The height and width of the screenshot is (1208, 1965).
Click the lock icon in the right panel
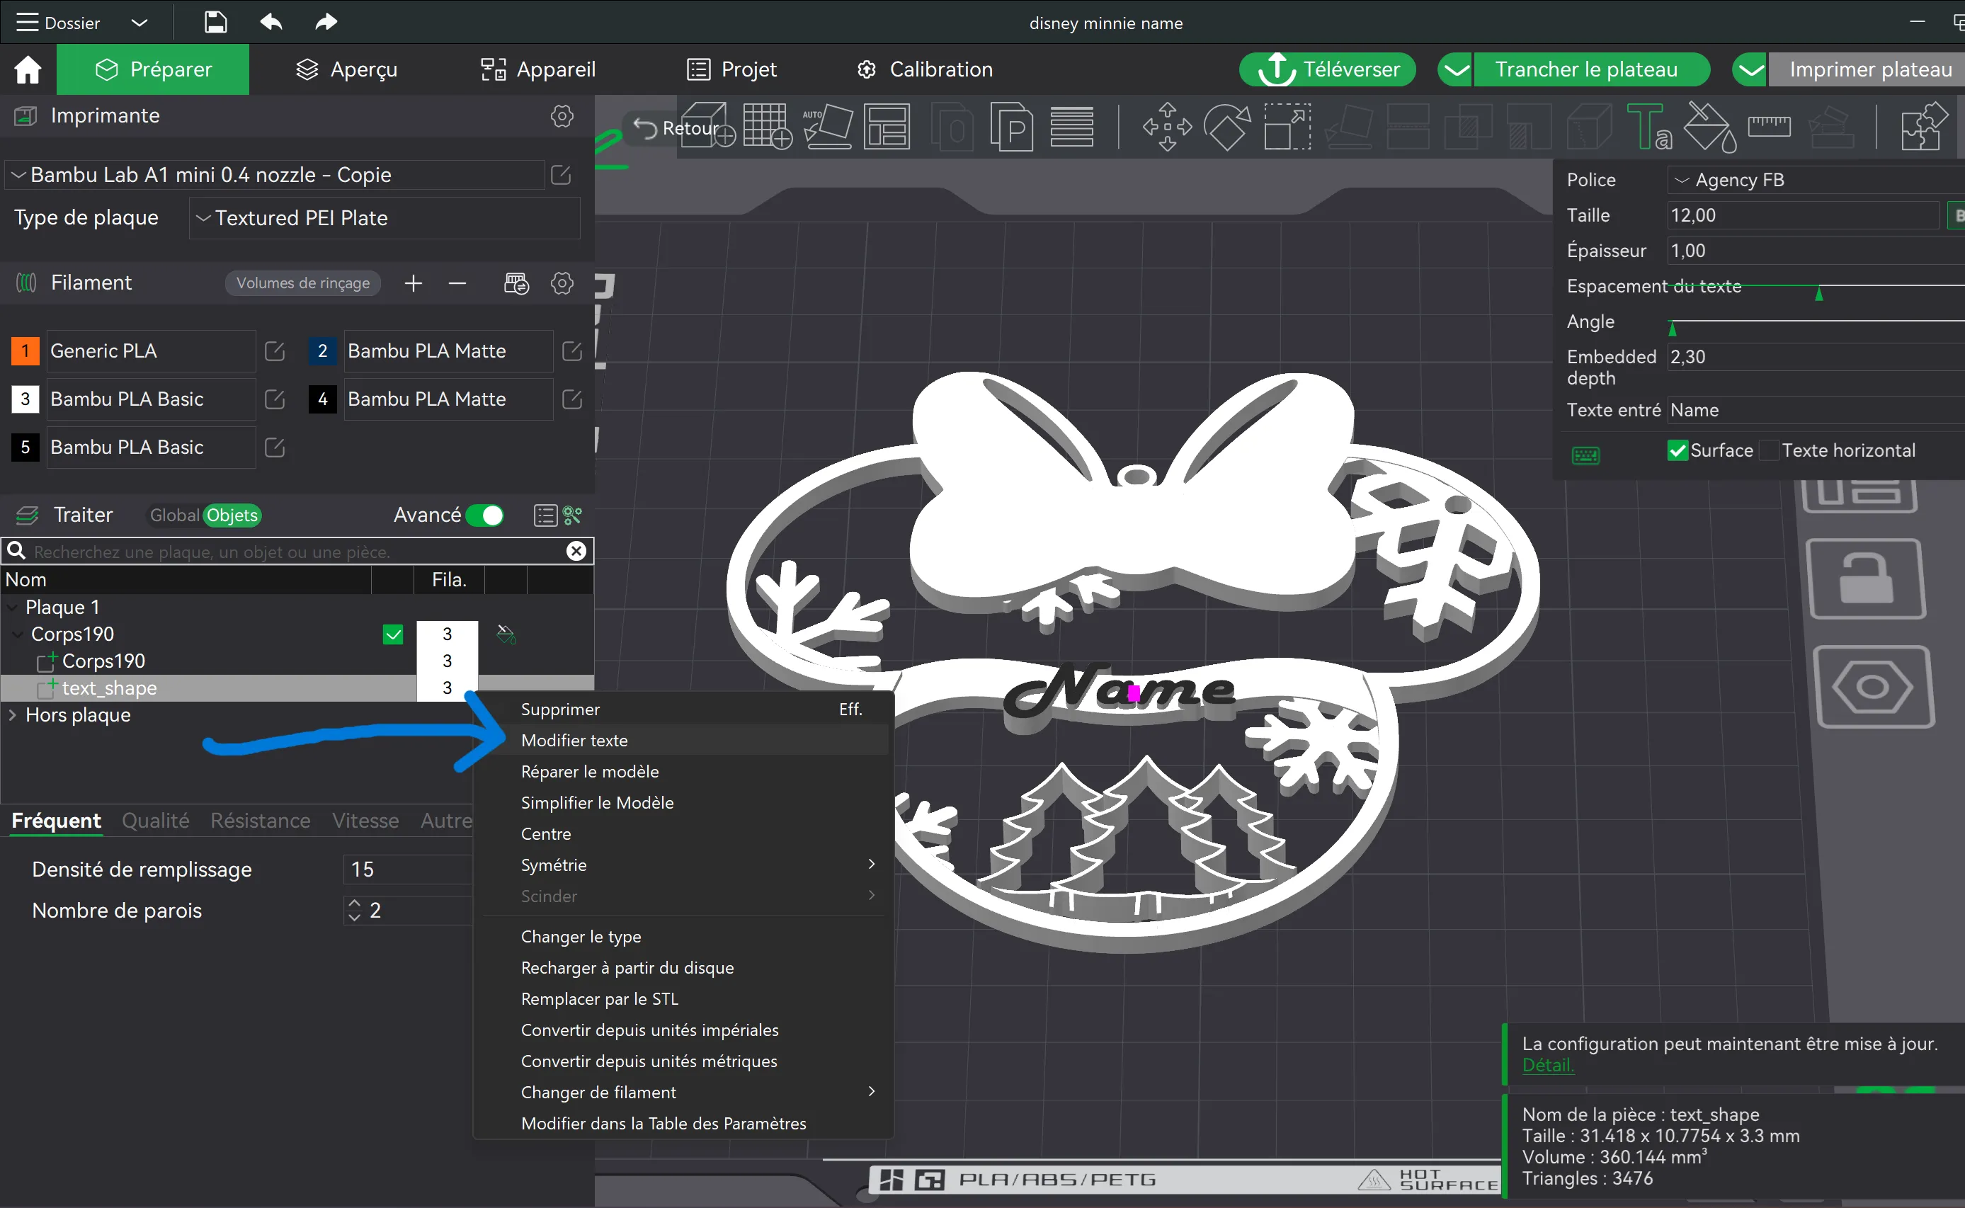pyautogui.click(x=1866, y=578)
